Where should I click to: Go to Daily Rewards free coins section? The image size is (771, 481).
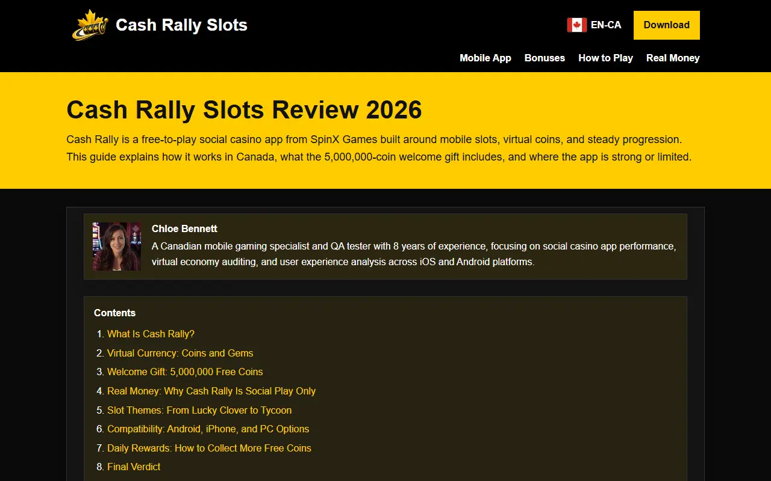(209, 448)
